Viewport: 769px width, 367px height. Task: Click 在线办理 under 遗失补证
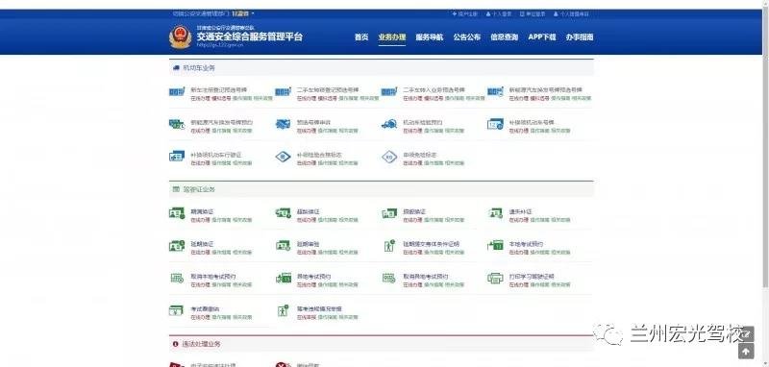click(x=518, y=220)
